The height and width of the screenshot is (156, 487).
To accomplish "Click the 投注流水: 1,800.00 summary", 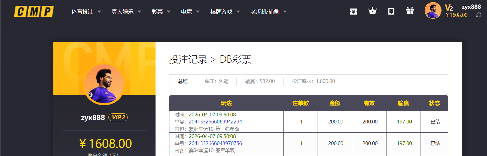I will (x=313, y=81).
